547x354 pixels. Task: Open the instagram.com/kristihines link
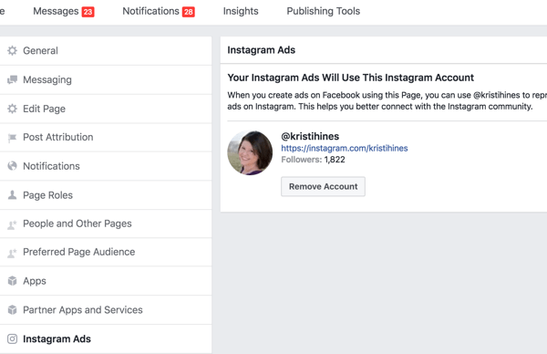pyautogui.click(x=345, y=149)
